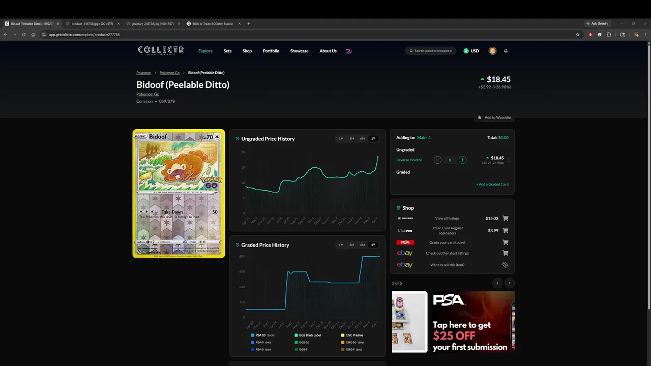Click Pokemon breadcrumb link
This screenshot has width=651, height=366.
click(x=143, y=73)
